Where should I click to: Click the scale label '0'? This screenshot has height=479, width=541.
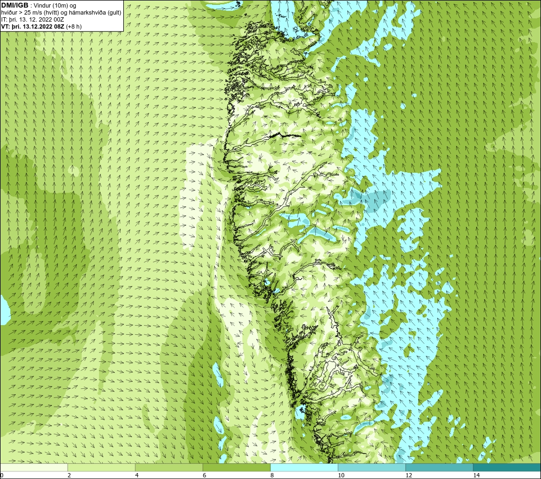(x=2, y=475)
